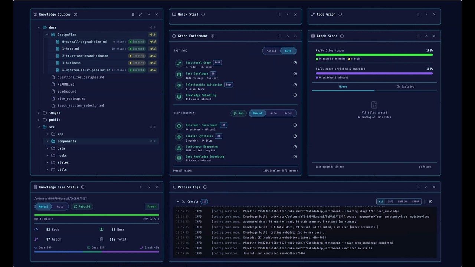This screenshot has height=267, width=475.
Task: Rebuild the knowledge base
Action: (x=82, y=207)
